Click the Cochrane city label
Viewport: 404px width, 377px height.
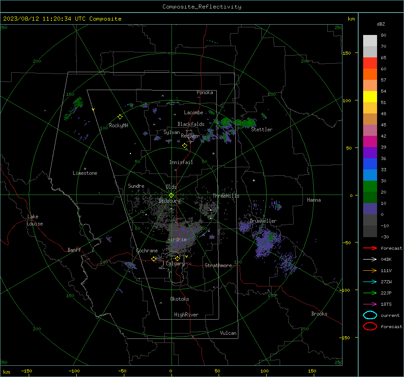click(147, 251)
